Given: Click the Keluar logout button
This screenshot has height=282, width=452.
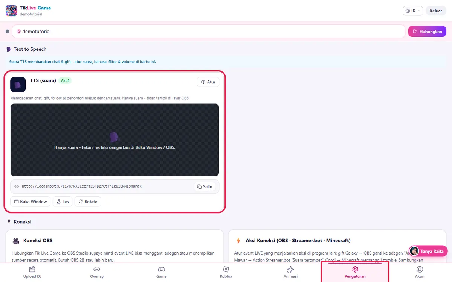Looking at the screenshot, I should coord(436,11).
